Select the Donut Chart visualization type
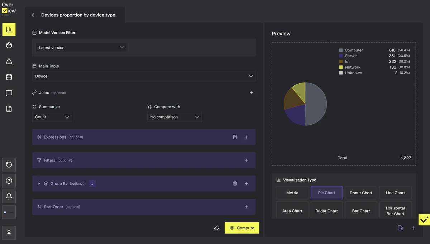The width and height of the screenshot is (430, 244). 361,193
